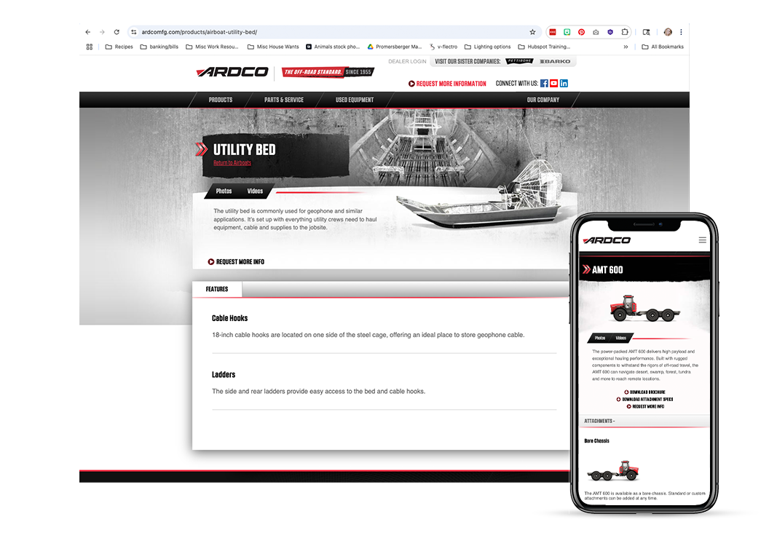Viewport: 769px width, 546px height.
Task: Click the tab search icon beside profile
Action: point(647,32)
